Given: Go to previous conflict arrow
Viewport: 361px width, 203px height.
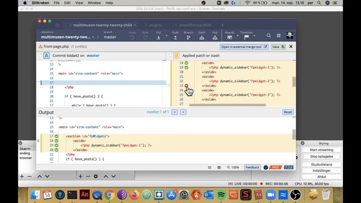Looking at the screenshot, I should [175, 112].
